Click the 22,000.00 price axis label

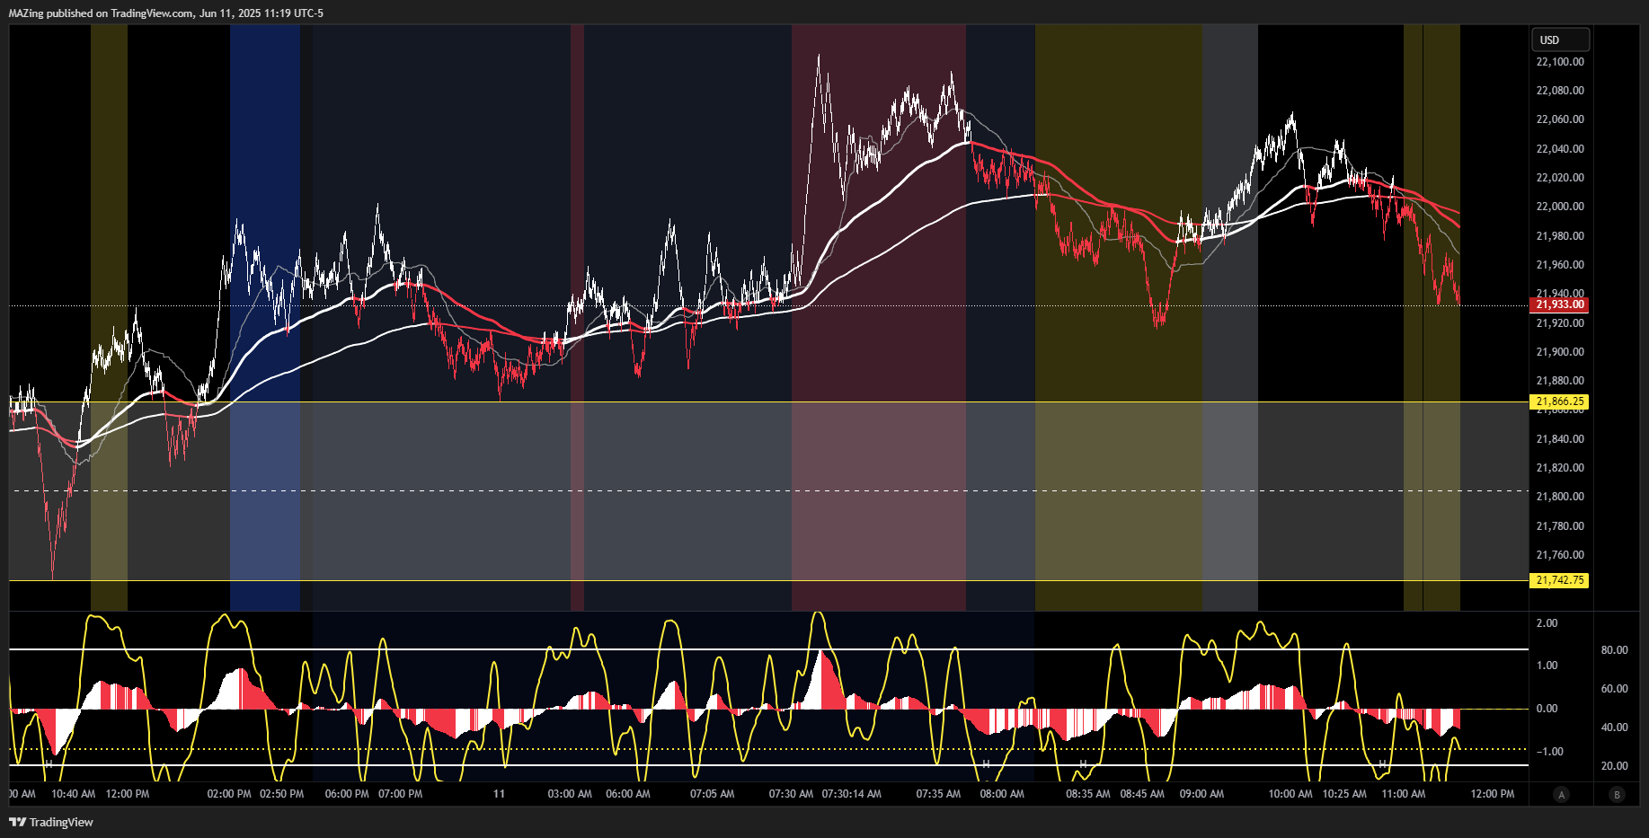tap(1560, 207)
